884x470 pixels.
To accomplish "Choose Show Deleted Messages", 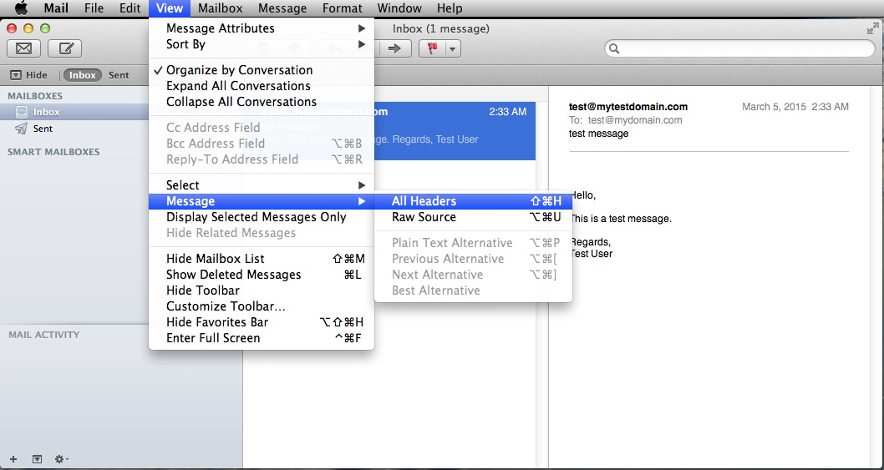I will click(262, 275).
